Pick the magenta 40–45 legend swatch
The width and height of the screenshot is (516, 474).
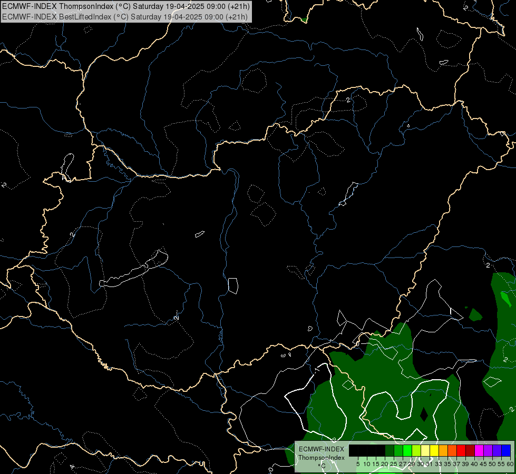(479, 450)
